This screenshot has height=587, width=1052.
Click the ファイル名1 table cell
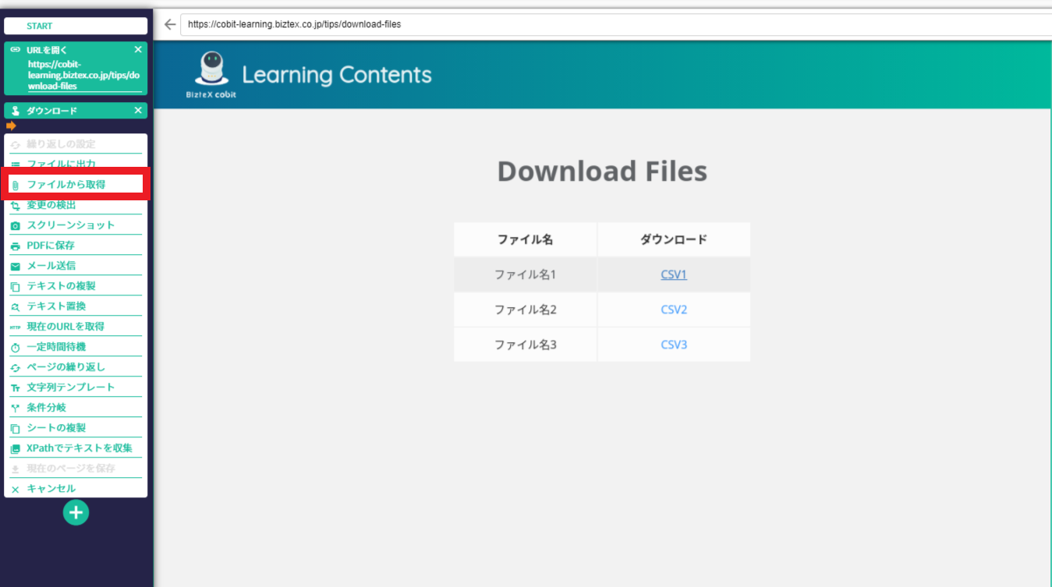coord(526,274)
